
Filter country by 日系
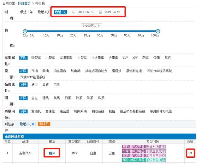pos(68,98)
